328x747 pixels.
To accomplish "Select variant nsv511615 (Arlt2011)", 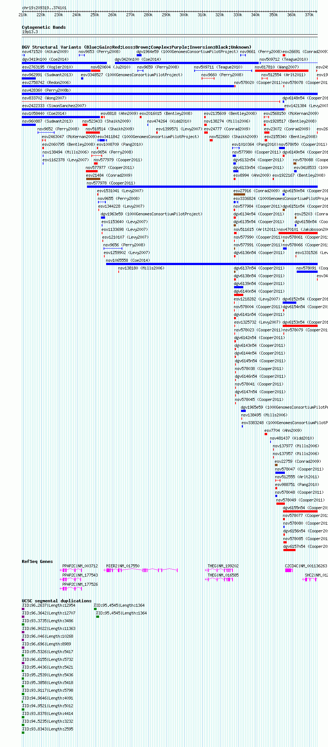I will point(256,229).
